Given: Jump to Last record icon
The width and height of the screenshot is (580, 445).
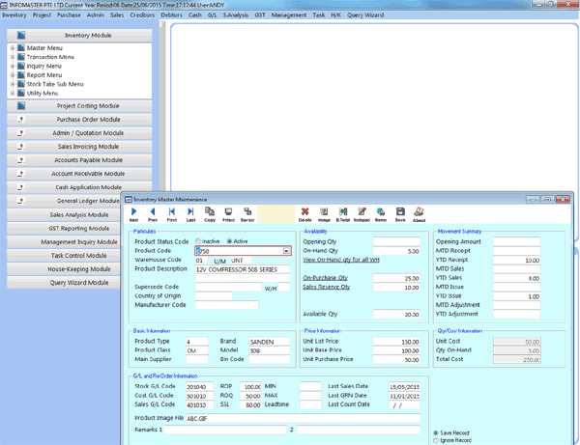Looking at the screenshot, I should point(190,213).
